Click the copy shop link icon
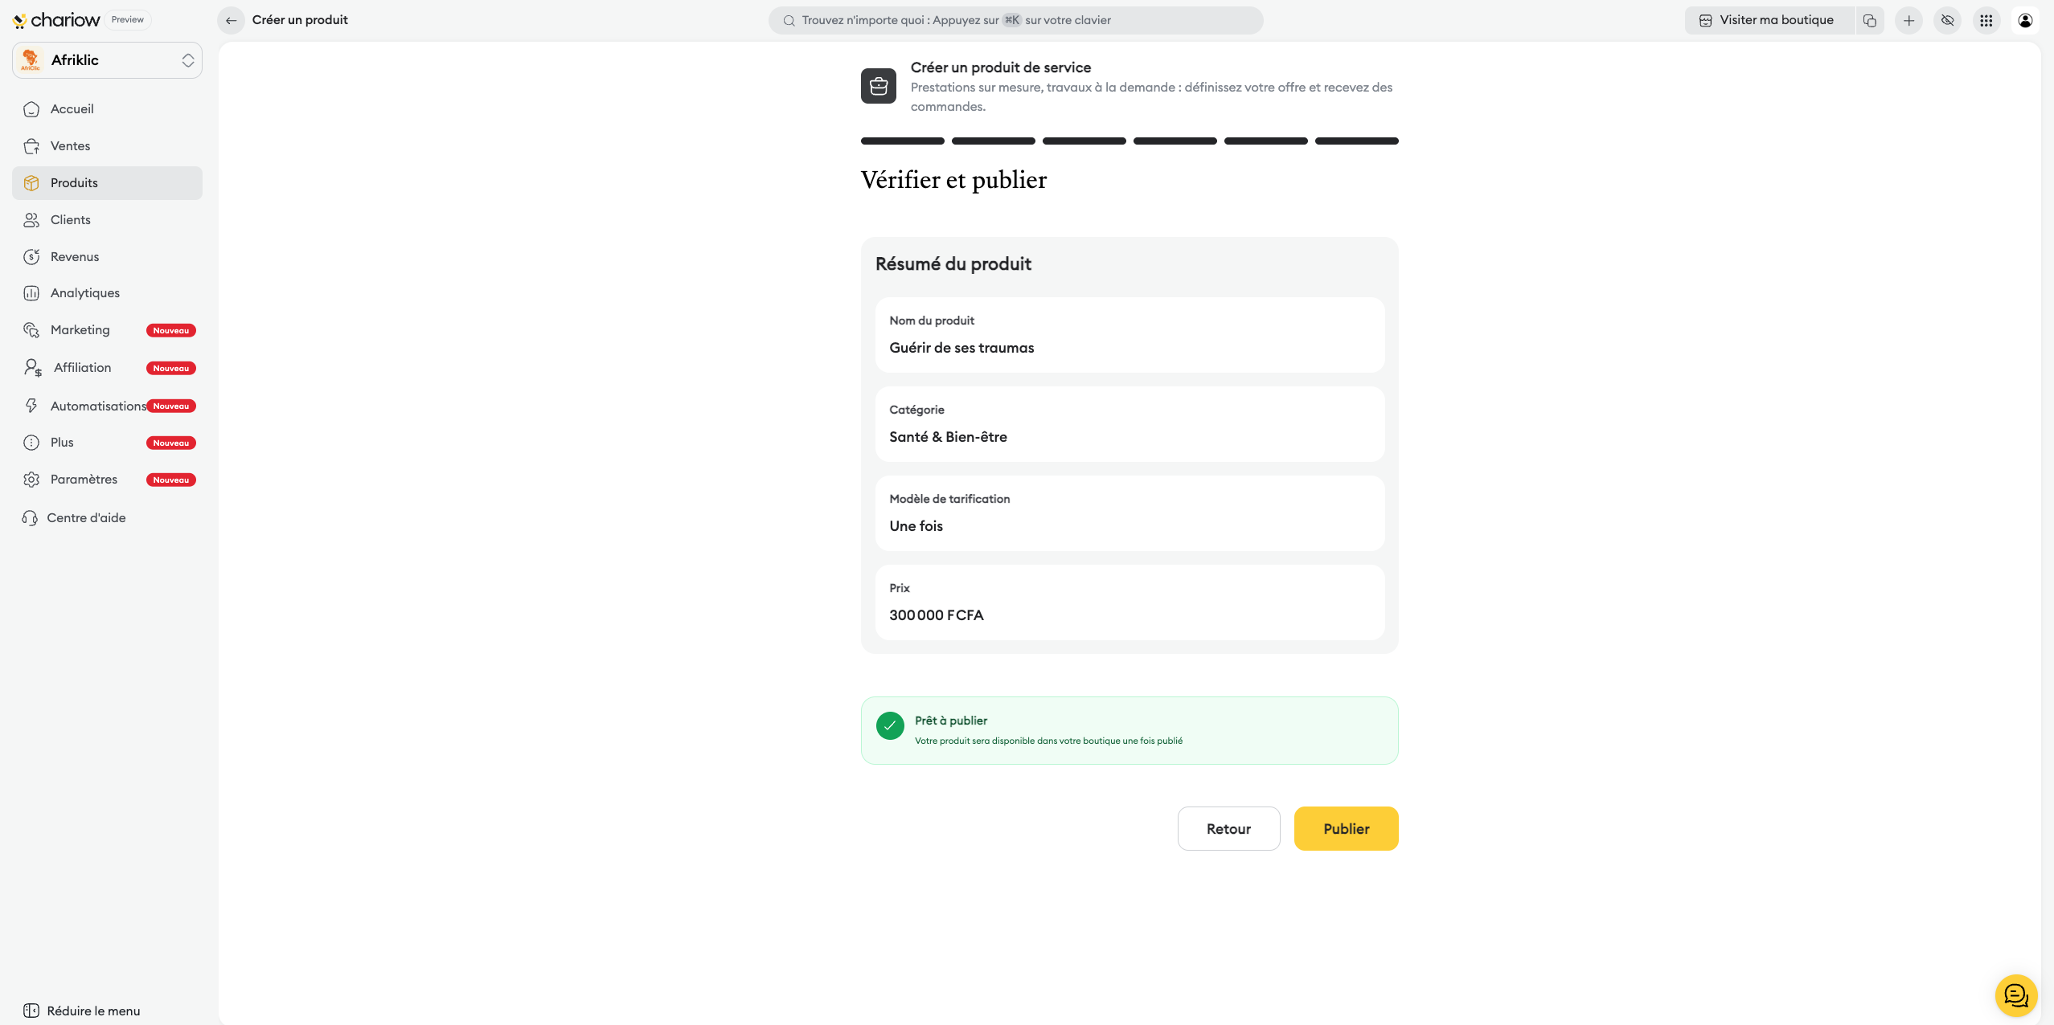Image resolution: width=2054 pixels, height=1025 pixels. [x=1870, y=20]
